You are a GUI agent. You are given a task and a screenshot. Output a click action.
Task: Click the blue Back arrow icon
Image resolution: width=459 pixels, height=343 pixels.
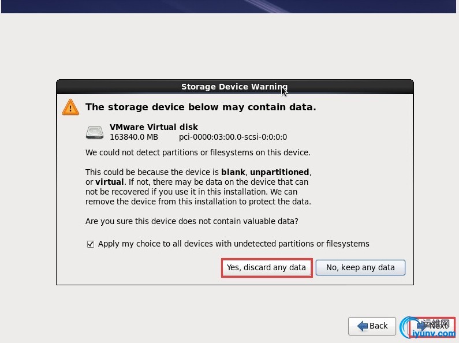(363, 326)
